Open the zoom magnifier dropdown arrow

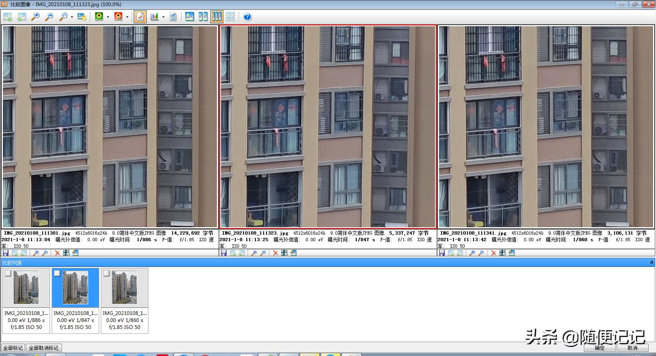(x=72, y=17)
